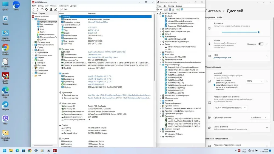Switch to the Обране tab in AIDA64

(42, 13)
